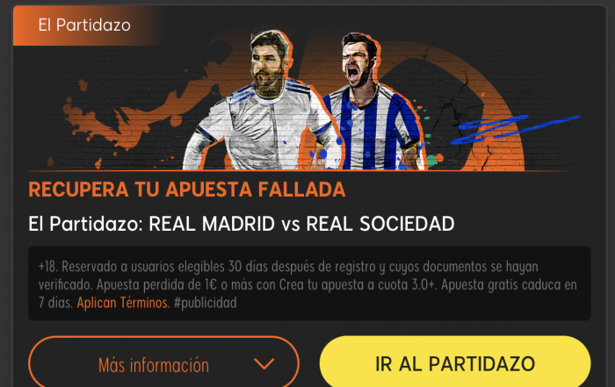Tap the green paint splatter near striped player
This screenshot has height=387, width=615.
pos(433,159)
